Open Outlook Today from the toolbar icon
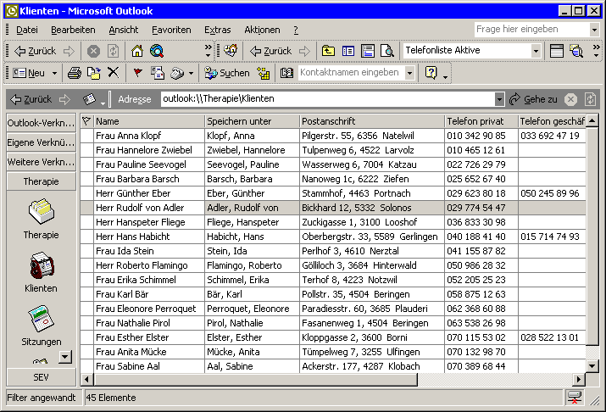Viewport: 606px width, 412px height. click(x=231, y=50)
